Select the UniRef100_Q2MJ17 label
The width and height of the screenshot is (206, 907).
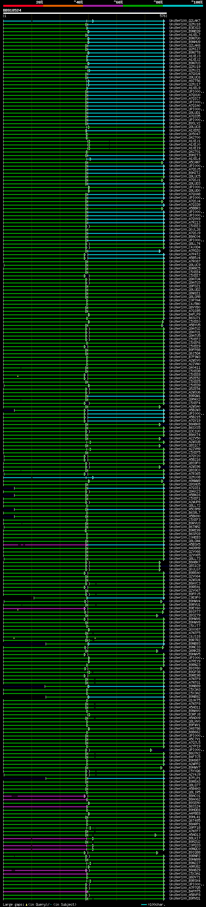pyautogui.click(x=185, y=85)
